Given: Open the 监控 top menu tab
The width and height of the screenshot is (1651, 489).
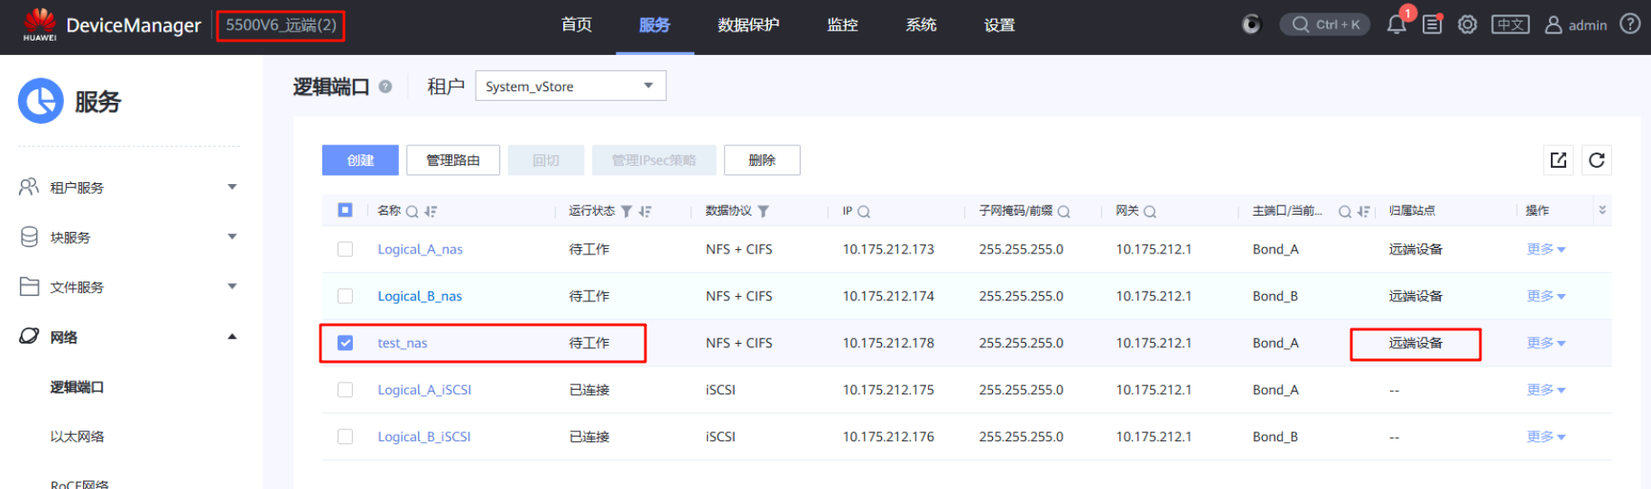Looking at the screenshot, I should click(842, 25).
